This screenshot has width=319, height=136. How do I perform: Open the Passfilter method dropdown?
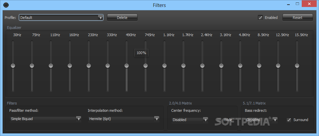[x=46, y=119]
